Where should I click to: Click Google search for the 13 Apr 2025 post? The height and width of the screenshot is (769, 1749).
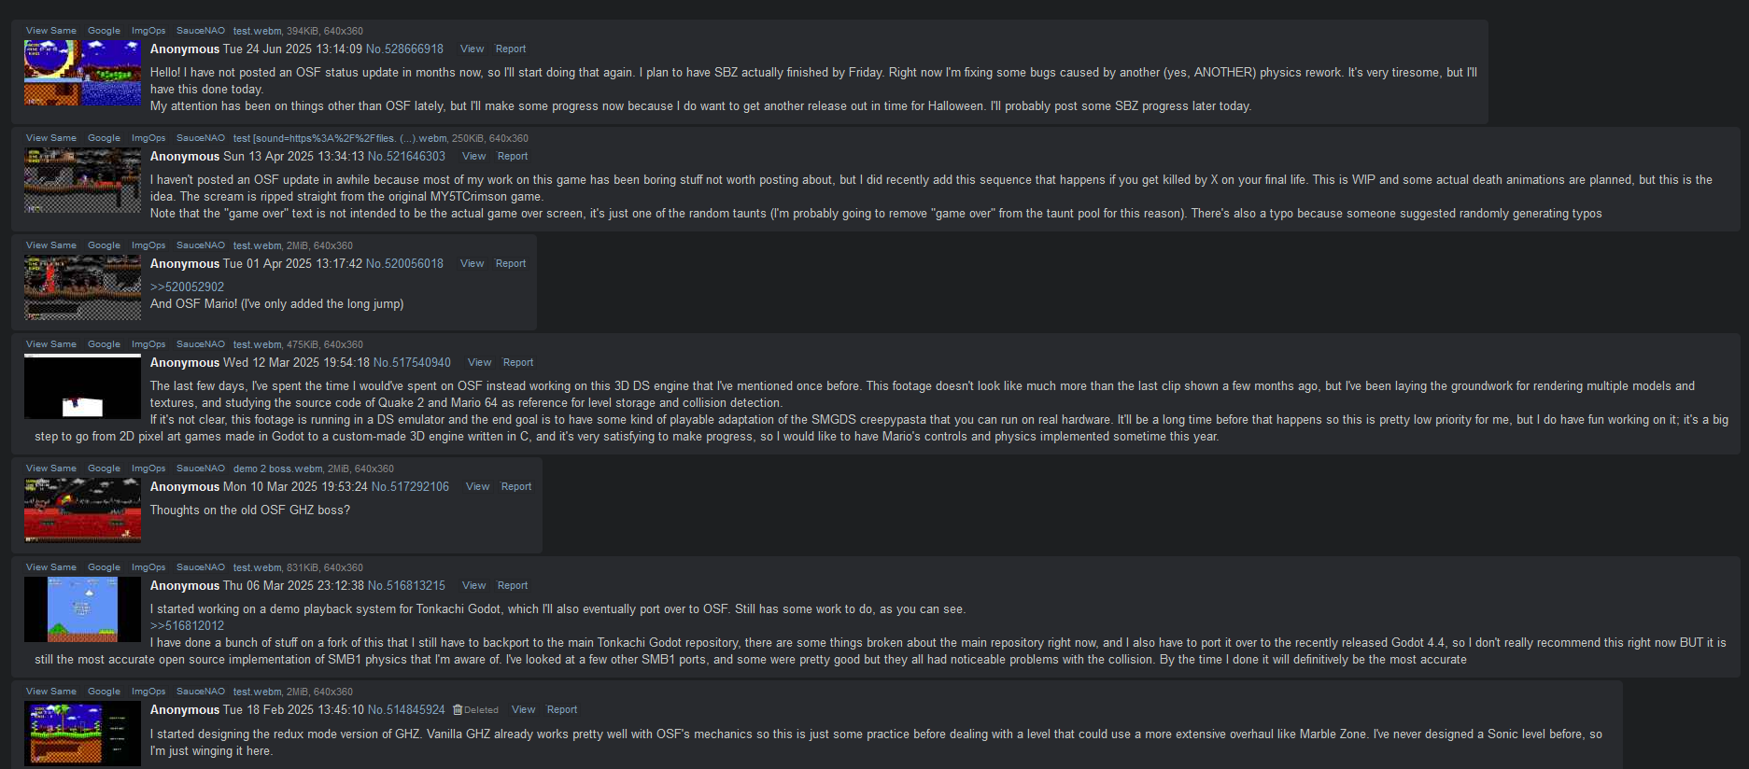click(104, 138)
